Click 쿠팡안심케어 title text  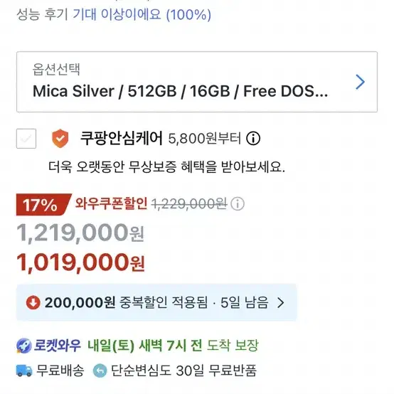click(x=122, y=138)
